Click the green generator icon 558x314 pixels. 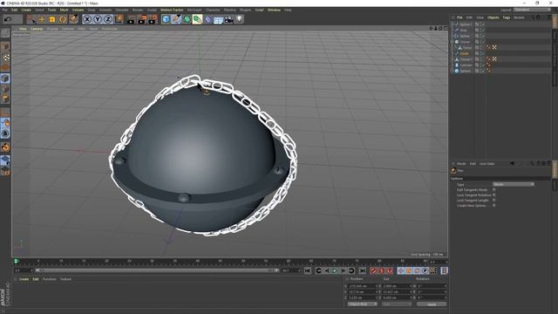pyautogui.click(x=187, y=19)
